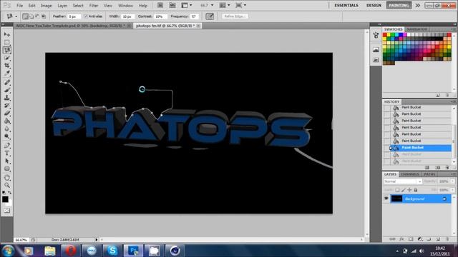
Task: Select the Rectangular Marquee tool
Action: 7,42
